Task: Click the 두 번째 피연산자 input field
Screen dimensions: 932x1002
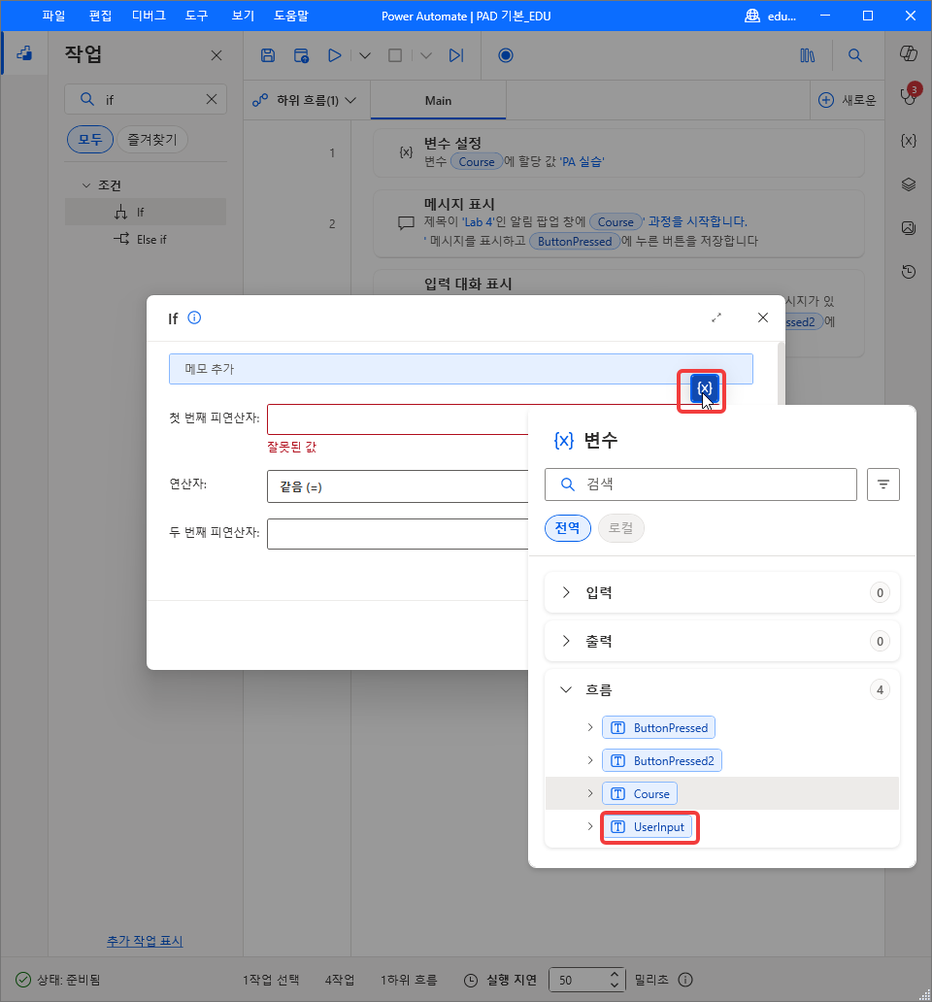Action: 397,534
